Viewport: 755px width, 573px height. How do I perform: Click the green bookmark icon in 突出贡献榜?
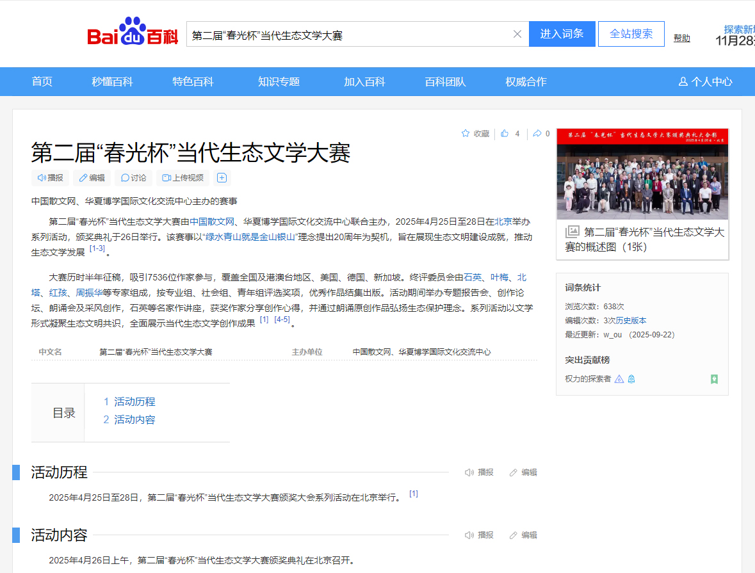[x=714, y=379]
